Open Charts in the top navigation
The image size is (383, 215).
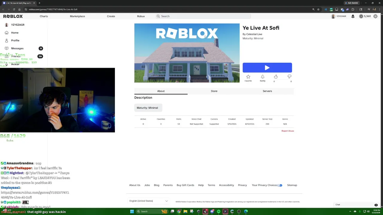click(x=44, y=16)
